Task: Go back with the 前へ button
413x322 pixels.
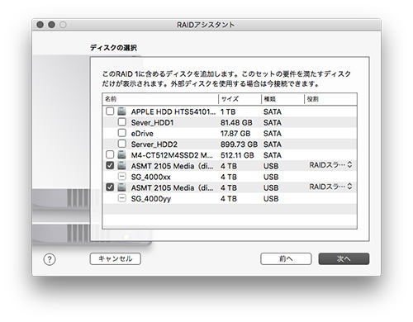Action: coord(286,258)
